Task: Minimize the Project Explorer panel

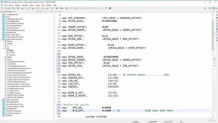Action: coord(49,12)
